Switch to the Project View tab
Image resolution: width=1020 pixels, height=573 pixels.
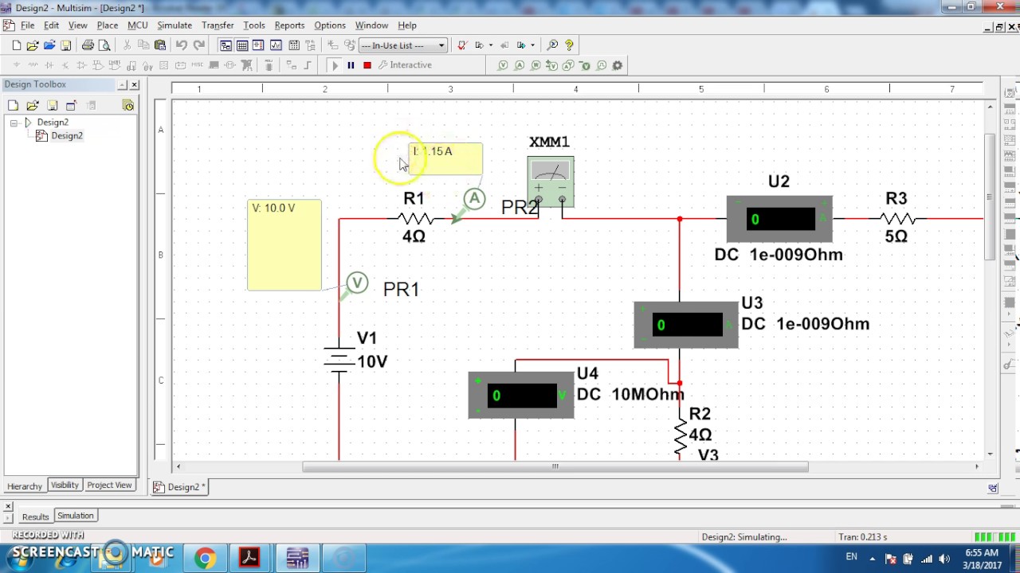click(109, 485)
